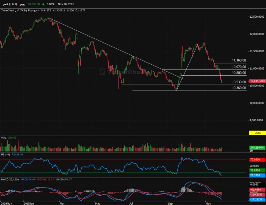Click the TickerChart watermark logo on chart

[x=117, y=72]
